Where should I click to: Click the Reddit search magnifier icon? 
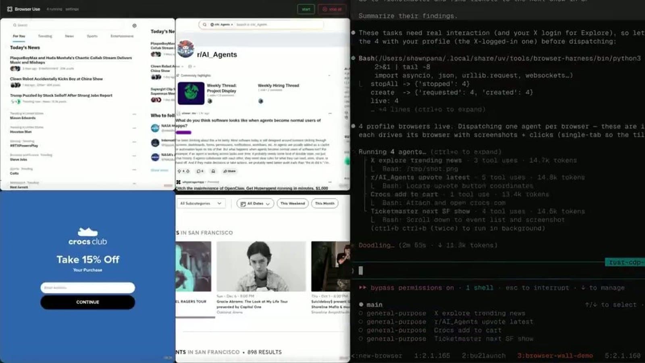tap(205, 25)
